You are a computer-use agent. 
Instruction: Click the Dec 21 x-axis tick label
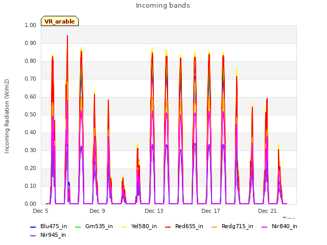[267, 211]
